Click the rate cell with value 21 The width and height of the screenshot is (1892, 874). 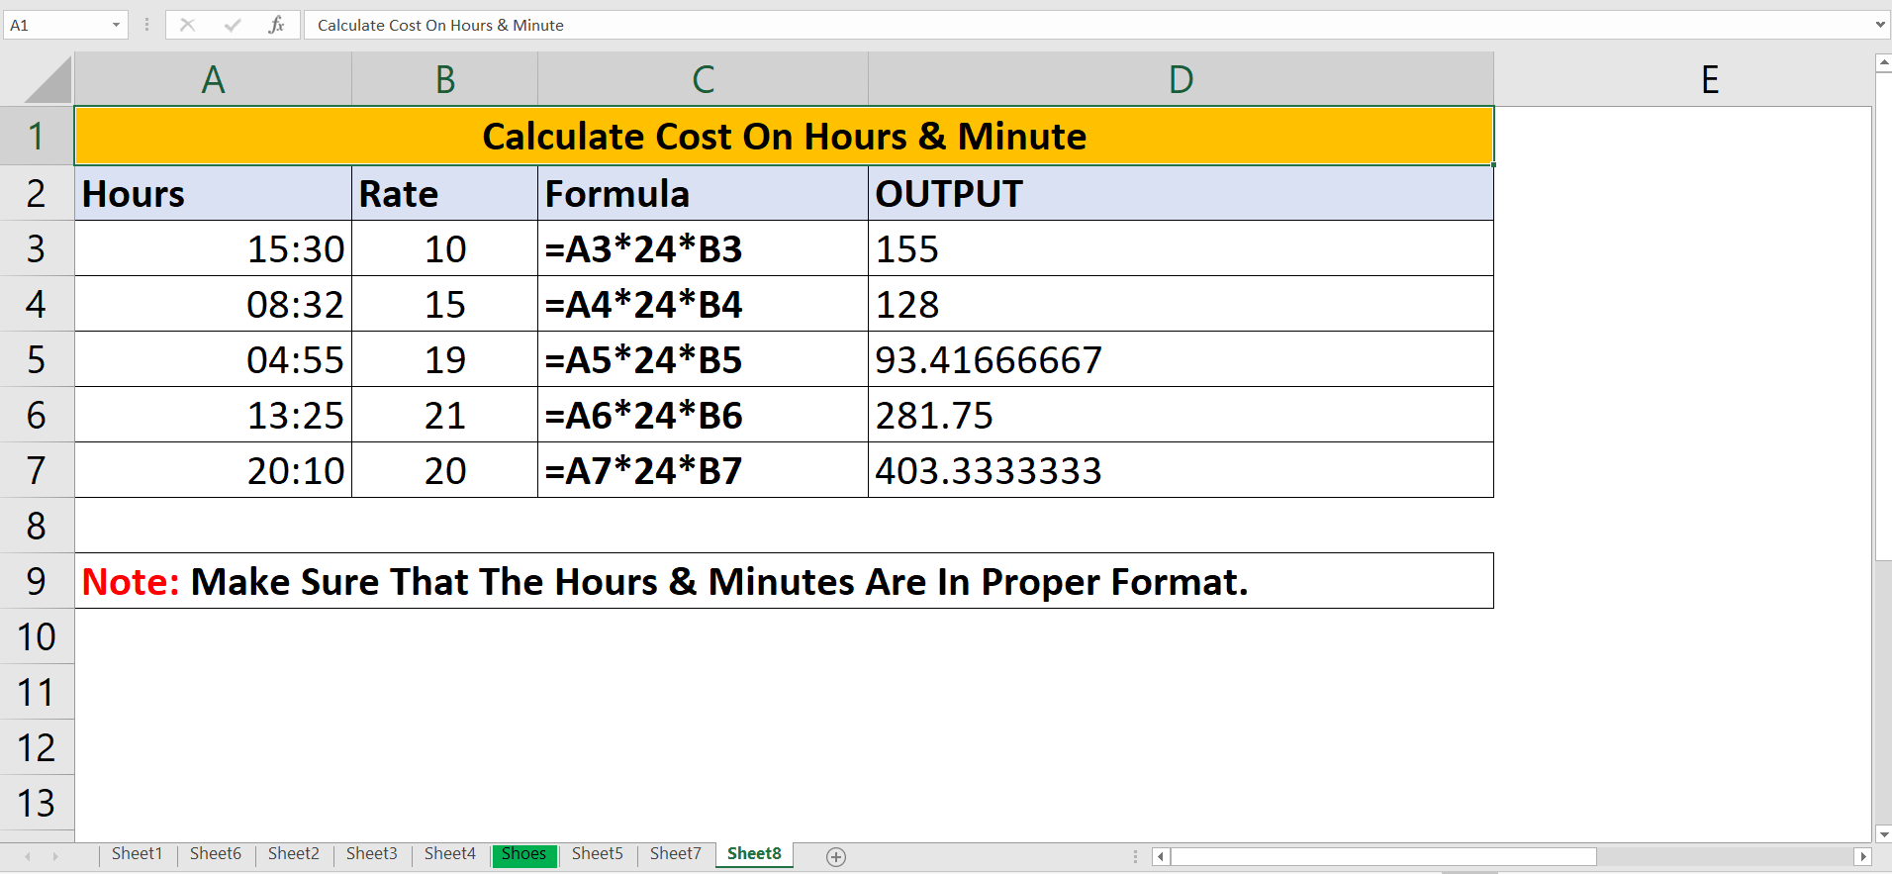click(x=445, y=415)
